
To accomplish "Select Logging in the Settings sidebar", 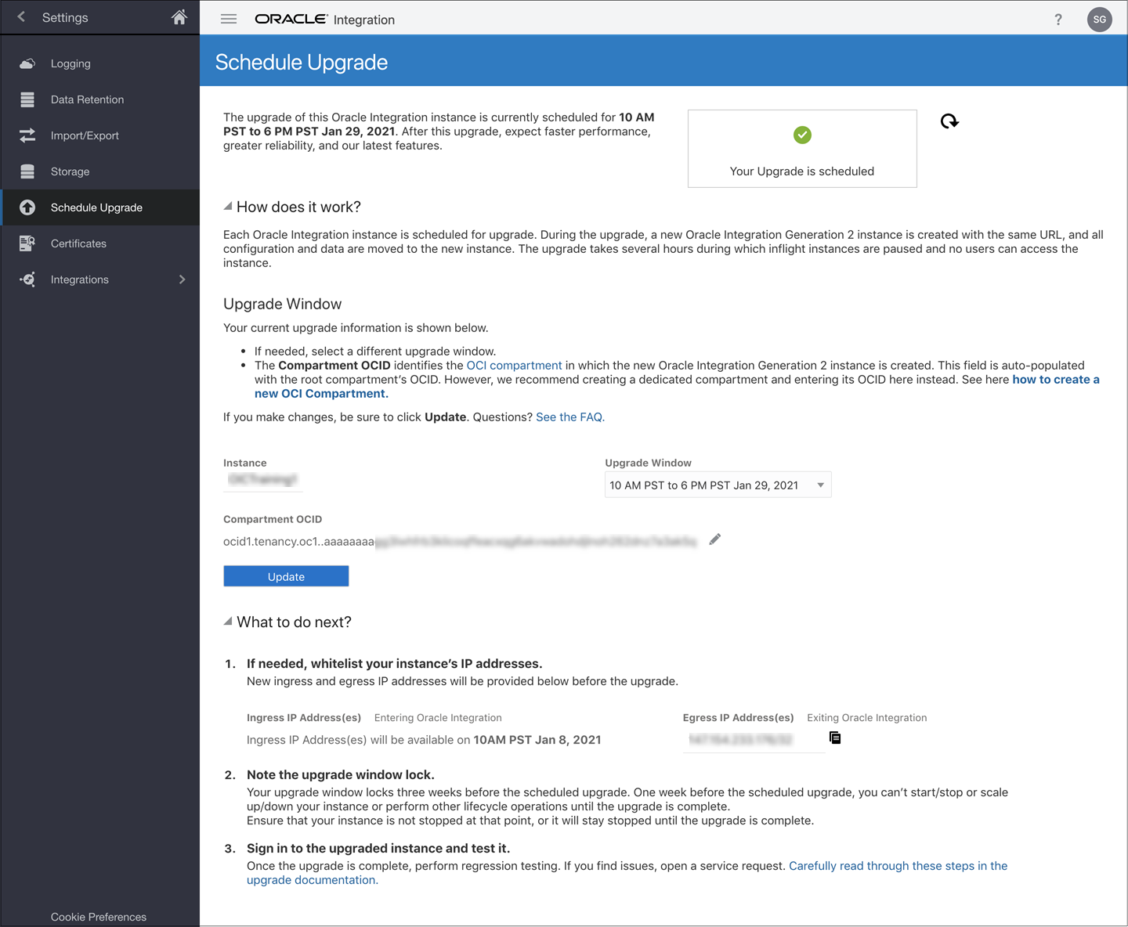I will click(70, 63).
